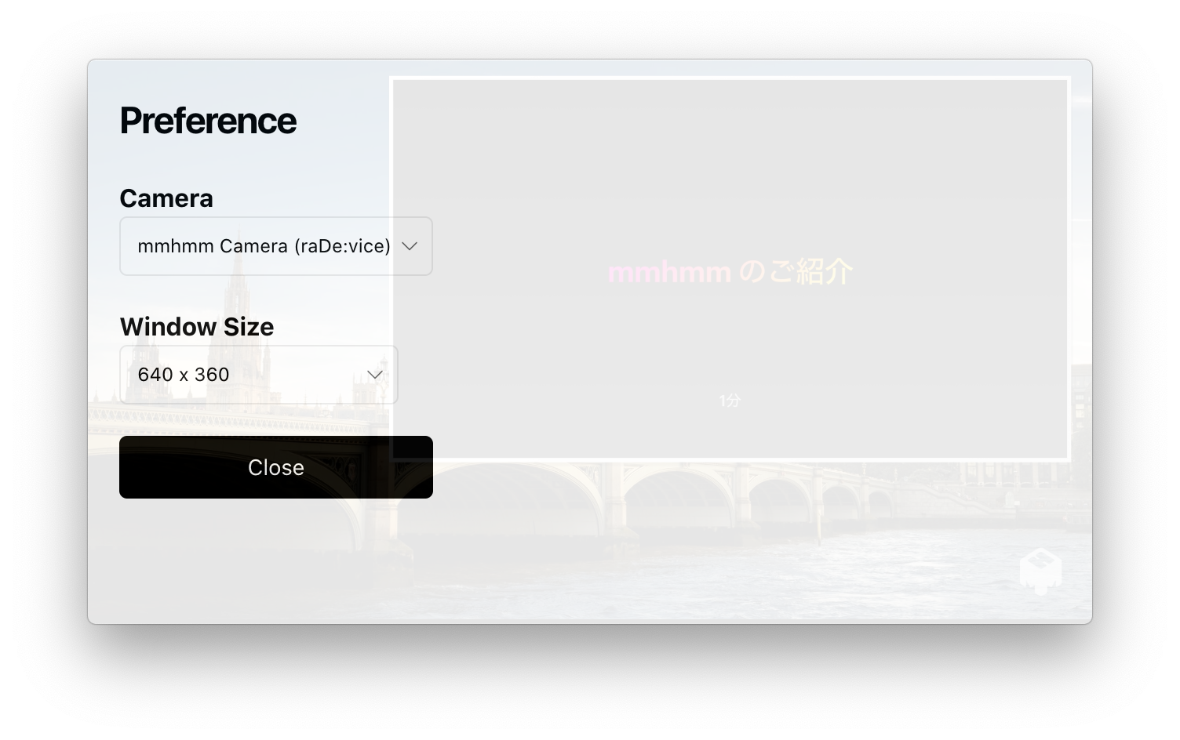Open the 640 x 360 size selector

pos(259,375)
